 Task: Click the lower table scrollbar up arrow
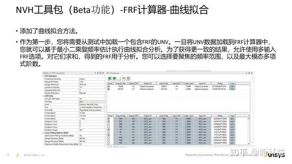coord(249,116)
